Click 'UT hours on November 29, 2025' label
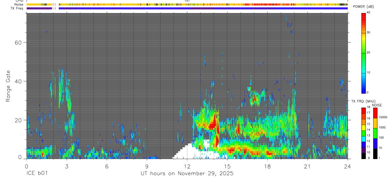 pos(187,173)
